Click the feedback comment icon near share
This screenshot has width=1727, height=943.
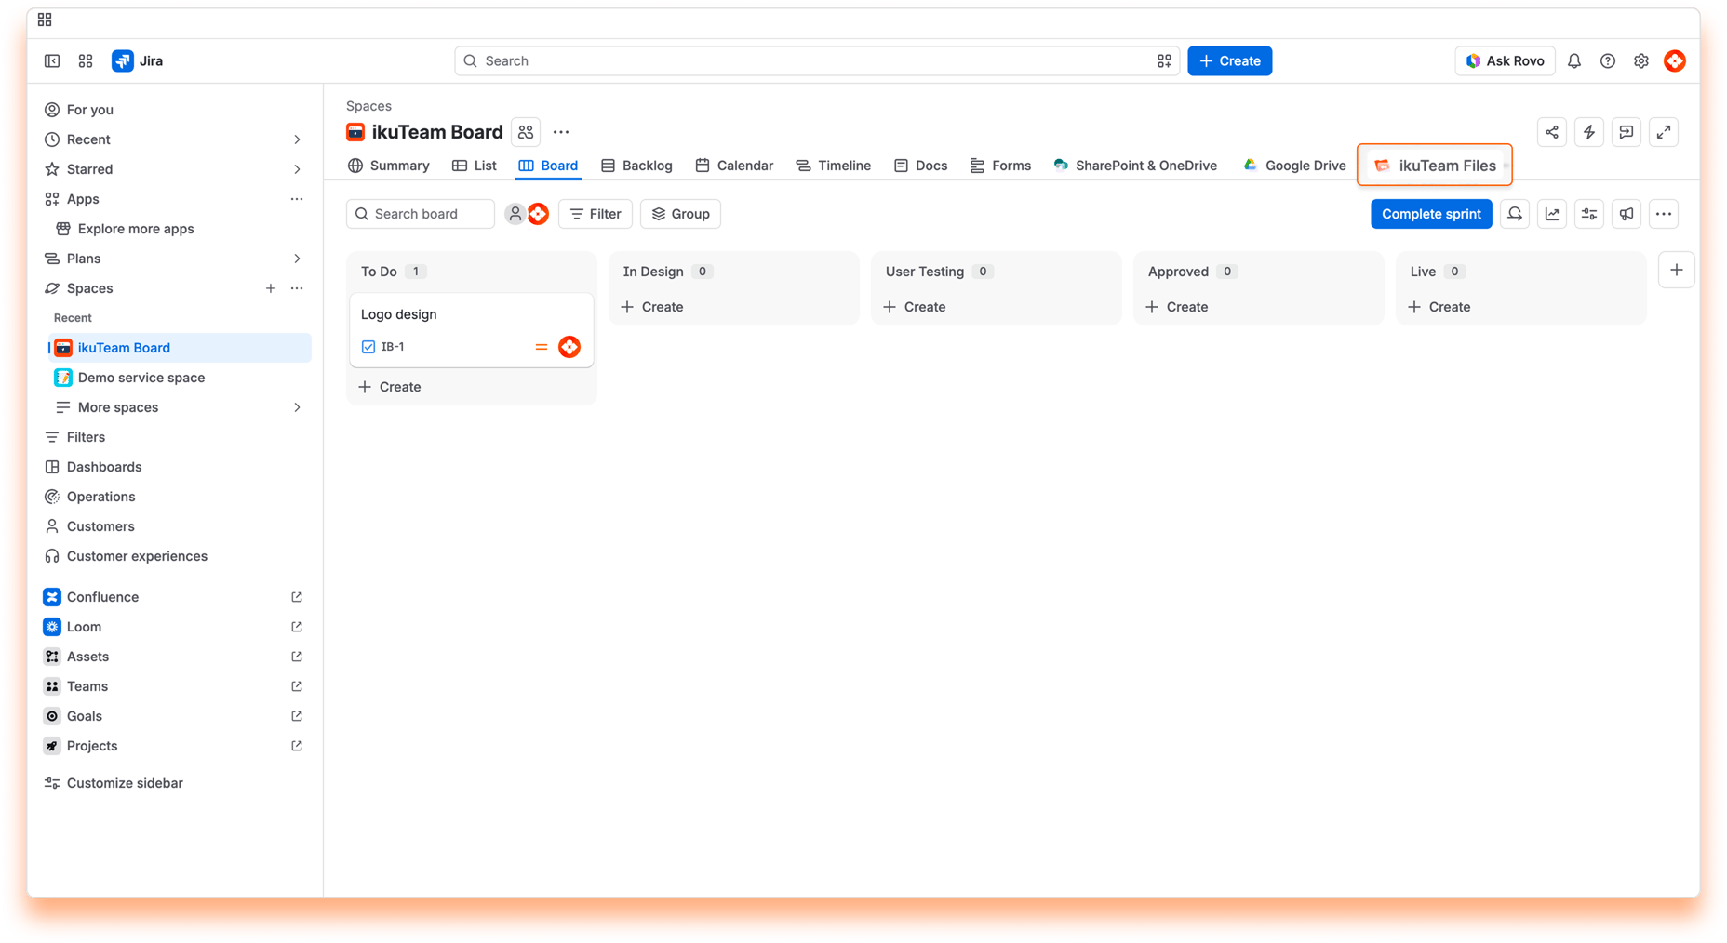tap(1627, 132)
